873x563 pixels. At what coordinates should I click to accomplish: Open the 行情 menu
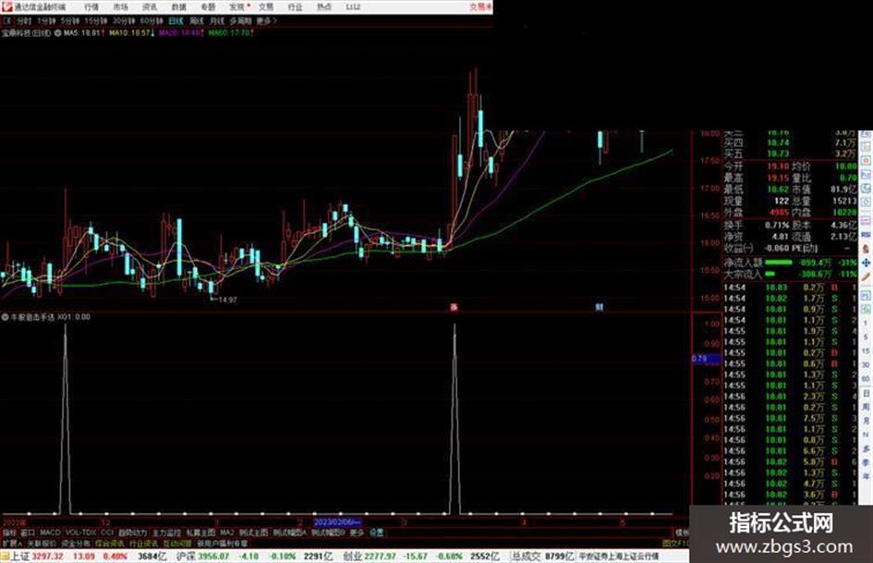91,7
